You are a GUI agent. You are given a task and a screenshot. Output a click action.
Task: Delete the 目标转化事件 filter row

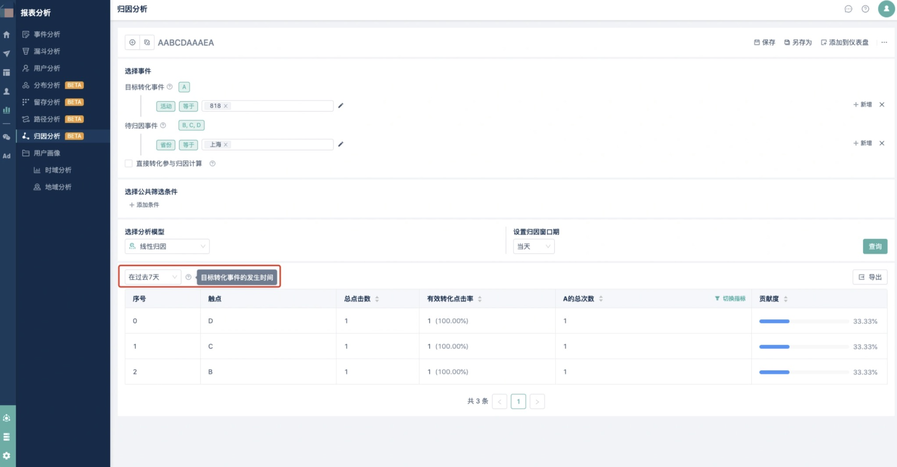click(x=882, y=104)
